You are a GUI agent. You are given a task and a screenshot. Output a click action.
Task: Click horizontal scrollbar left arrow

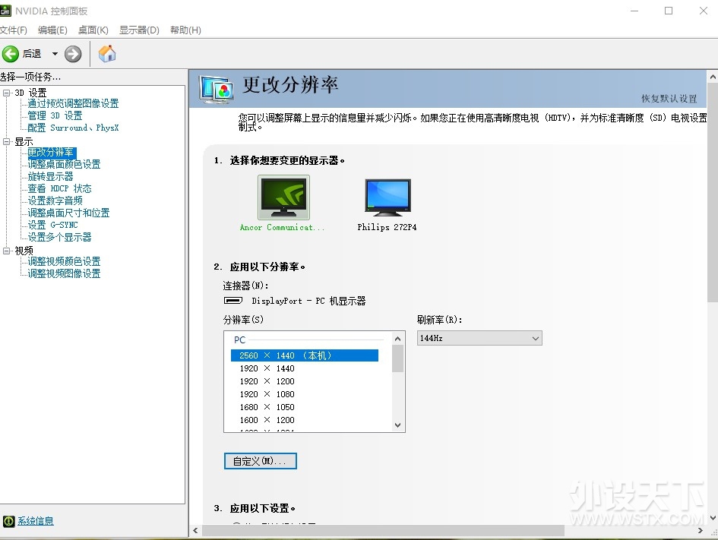click(x=195, y=531)
